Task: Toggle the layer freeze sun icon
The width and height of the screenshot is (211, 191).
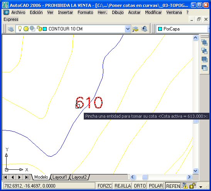Action: 26,29
